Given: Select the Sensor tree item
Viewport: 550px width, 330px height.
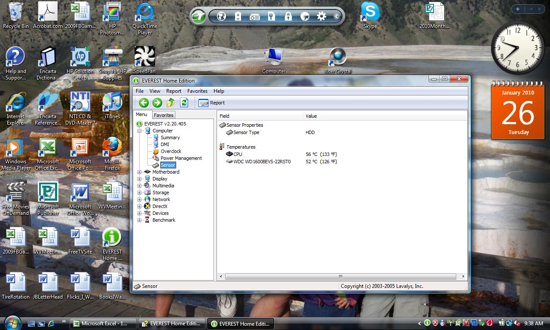Looking at the screenshot, I should (168, 165).
